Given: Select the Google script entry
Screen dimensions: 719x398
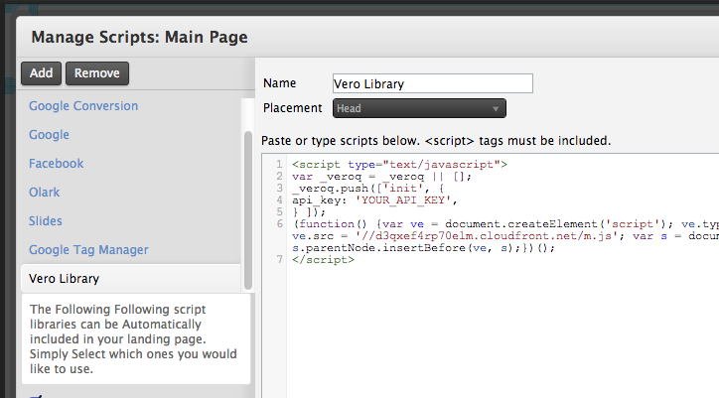Looking at the screenshot, I should pos(49,135).
